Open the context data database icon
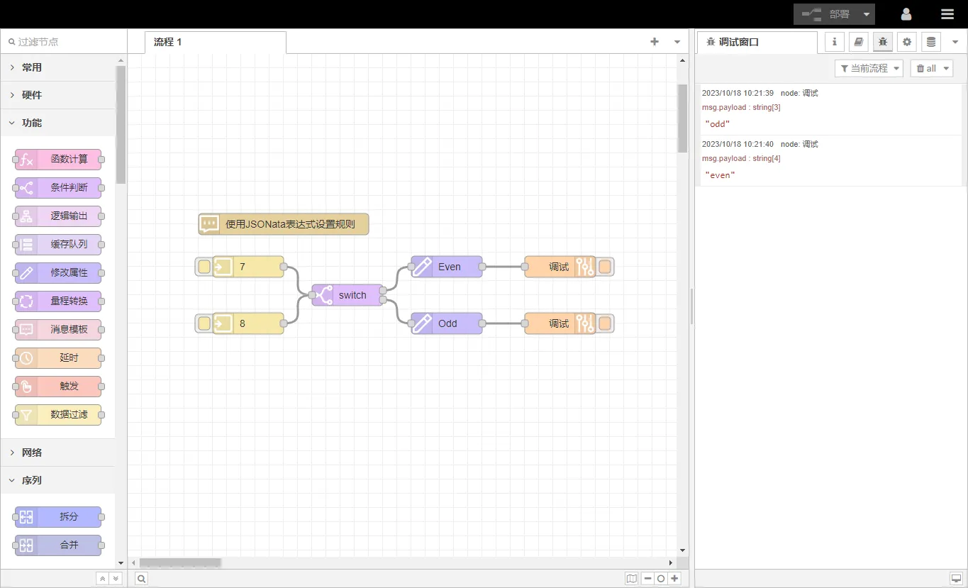The height and width of the screenshot is (588, 968). [x=931, y=43]
